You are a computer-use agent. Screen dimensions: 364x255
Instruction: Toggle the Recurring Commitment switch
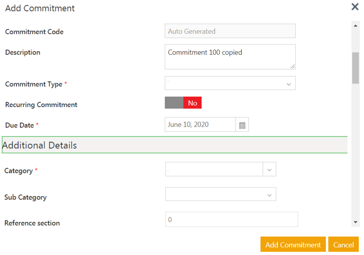[x=183, y=102]
